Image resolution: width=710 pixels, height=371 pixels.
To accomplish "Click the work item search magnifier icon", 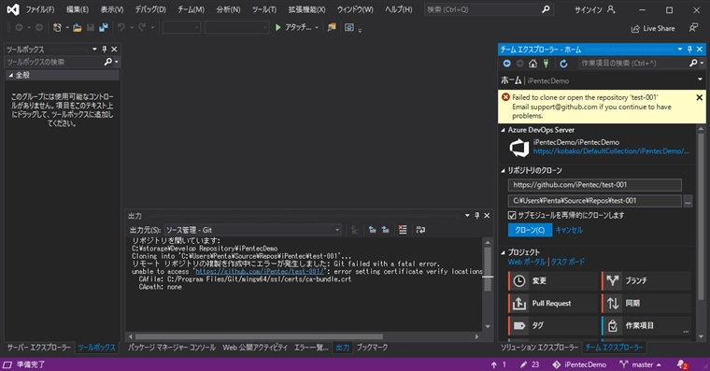I will pos(693,63).
